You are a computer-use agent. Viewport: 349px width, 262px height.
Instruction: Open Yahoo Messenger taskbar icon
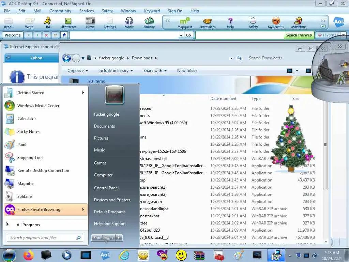(x=162, y=255)
